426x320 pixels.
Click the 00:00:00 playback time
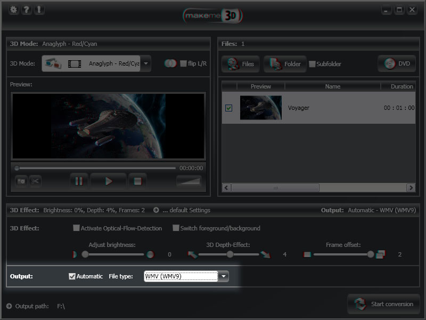(191, 168)
